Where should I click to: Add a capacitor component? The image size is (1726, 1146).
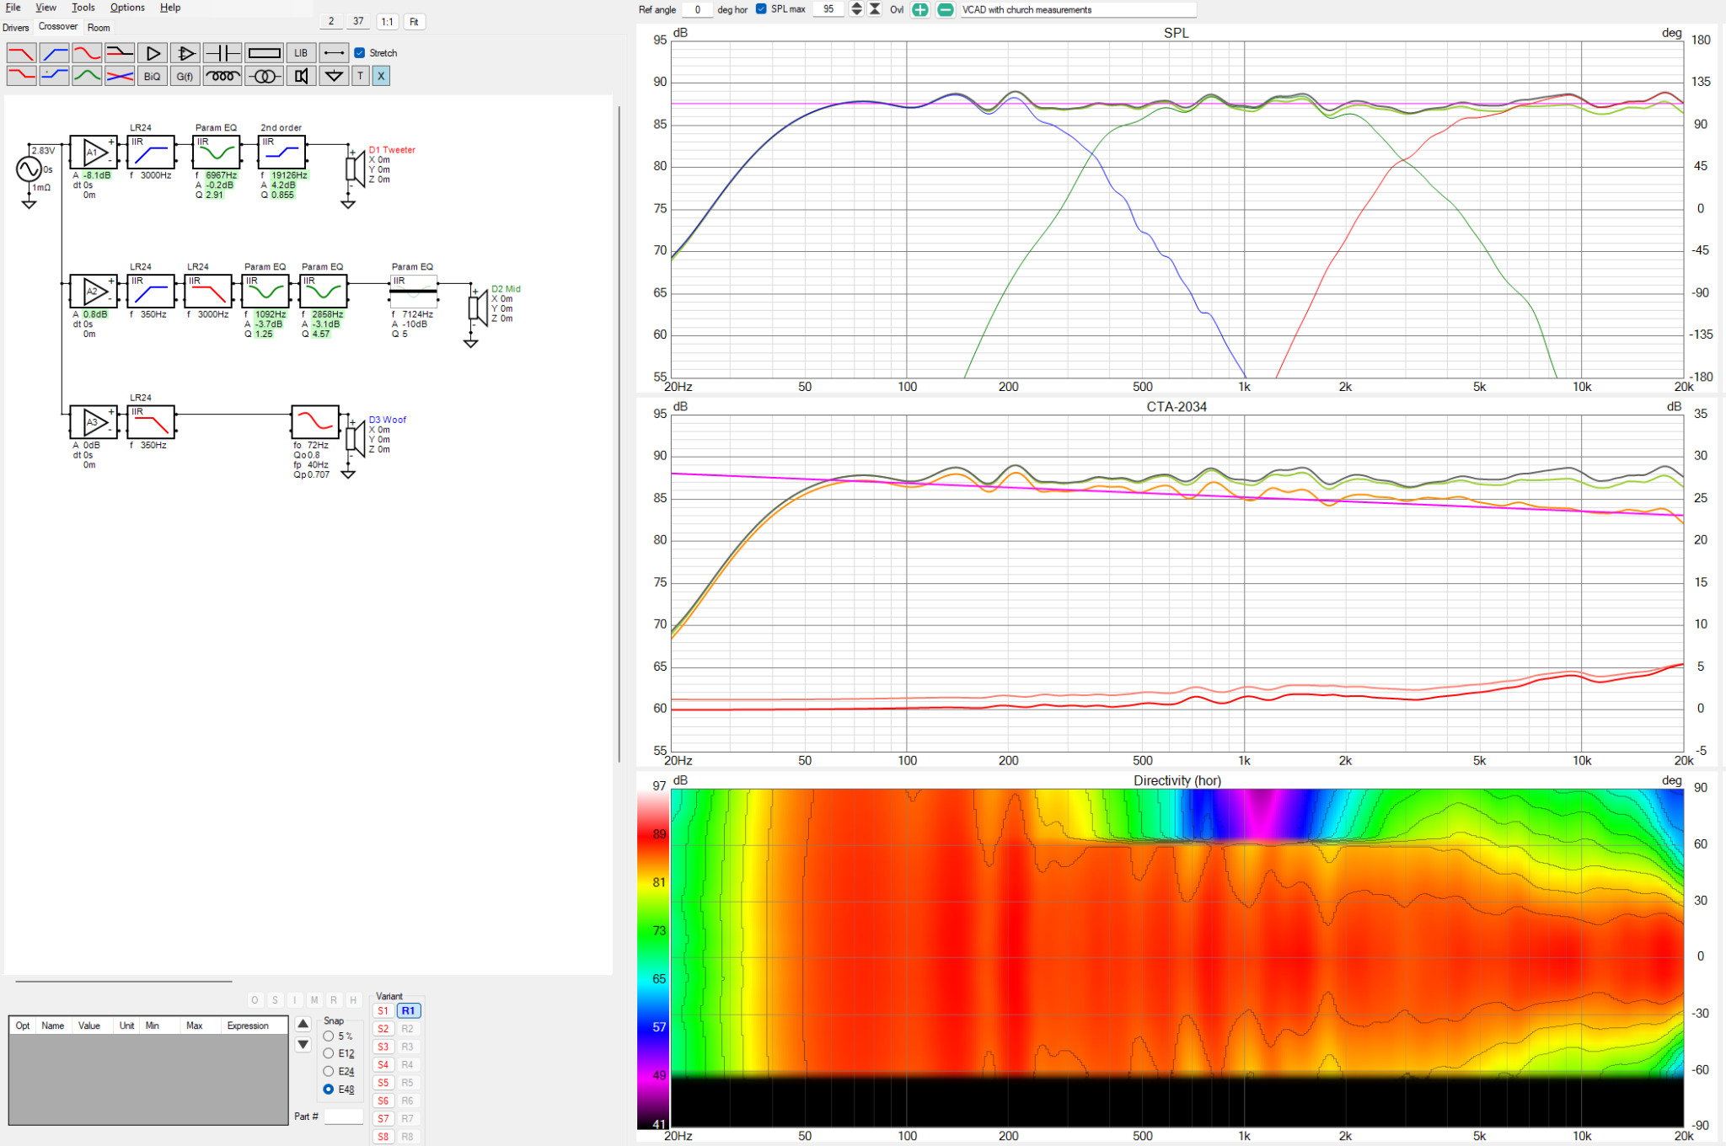click(x=222, y=53)
